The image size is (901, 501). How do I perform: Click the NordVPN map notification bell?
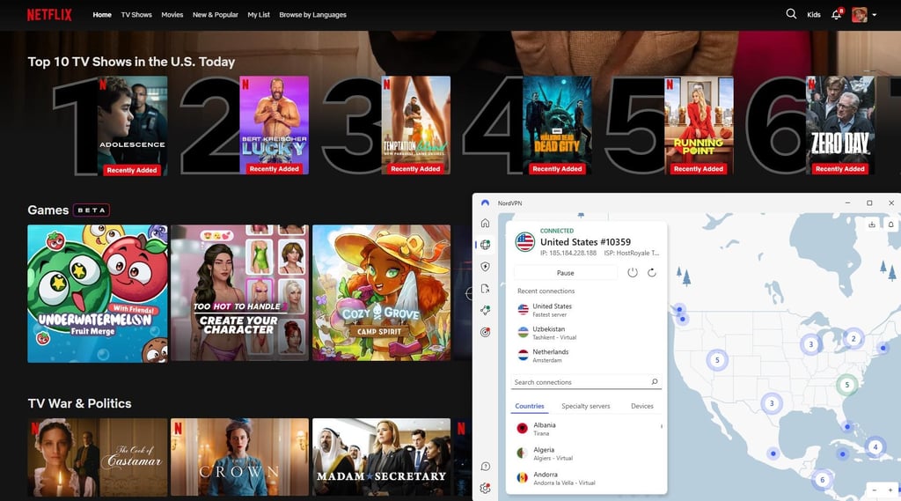pos(890,225)
